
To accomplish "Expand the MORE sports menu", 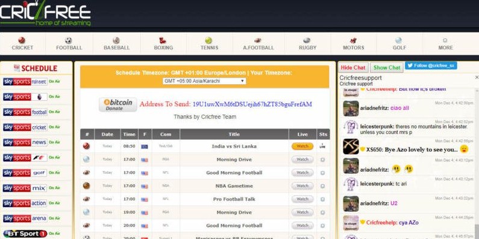I will 445,44.
